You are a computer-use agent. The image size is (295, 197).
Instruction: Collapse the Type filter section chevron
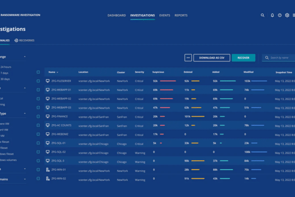(25, 113)
